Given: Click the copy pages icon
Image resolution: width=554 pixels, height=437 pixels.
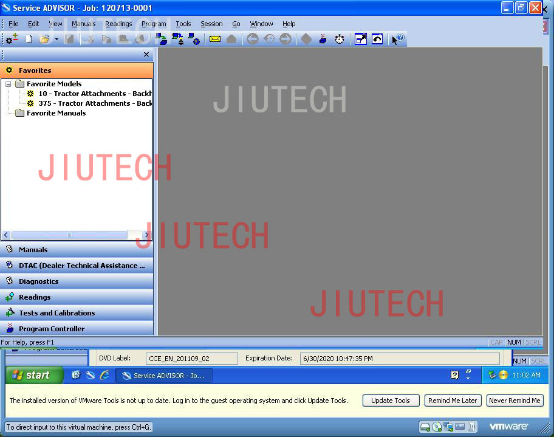Looking at the screenshot, I should [x=106, y=39].
